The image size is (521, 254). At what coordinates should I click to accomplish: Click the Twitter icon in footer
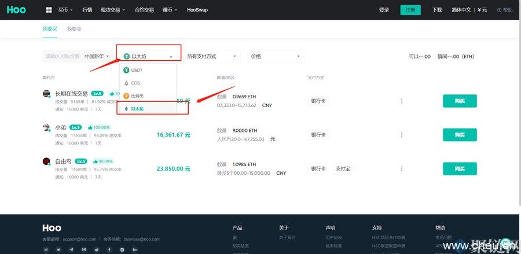point(58,249)
